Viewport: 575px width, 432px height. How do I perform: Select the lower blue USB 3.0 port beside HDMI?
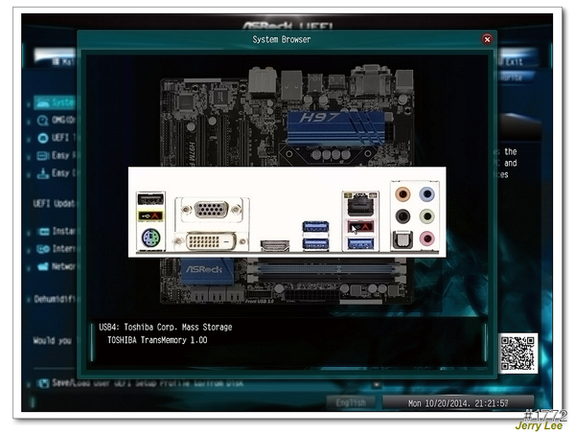click(315, 243)
